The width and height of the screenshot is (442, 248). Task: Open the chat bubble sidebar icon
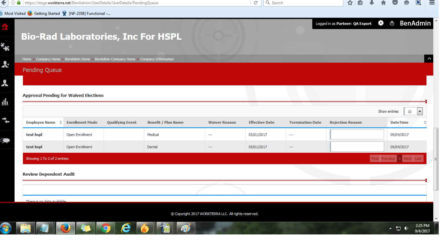5,140
